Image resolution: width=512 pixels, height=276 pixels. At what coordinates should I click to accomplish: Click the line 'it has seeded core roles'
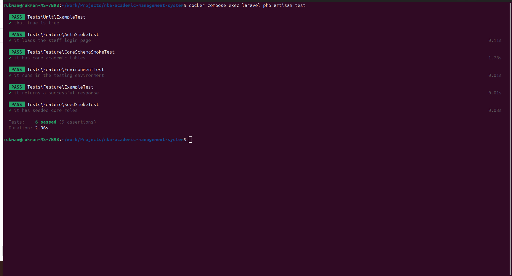pyautogui.click(x=46, y=110)
